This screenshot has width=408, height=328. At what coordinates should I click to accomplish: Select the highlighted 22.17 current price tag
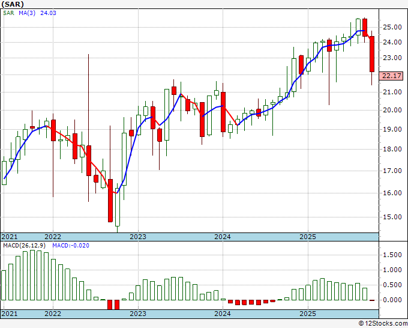[x=391, y=76]
